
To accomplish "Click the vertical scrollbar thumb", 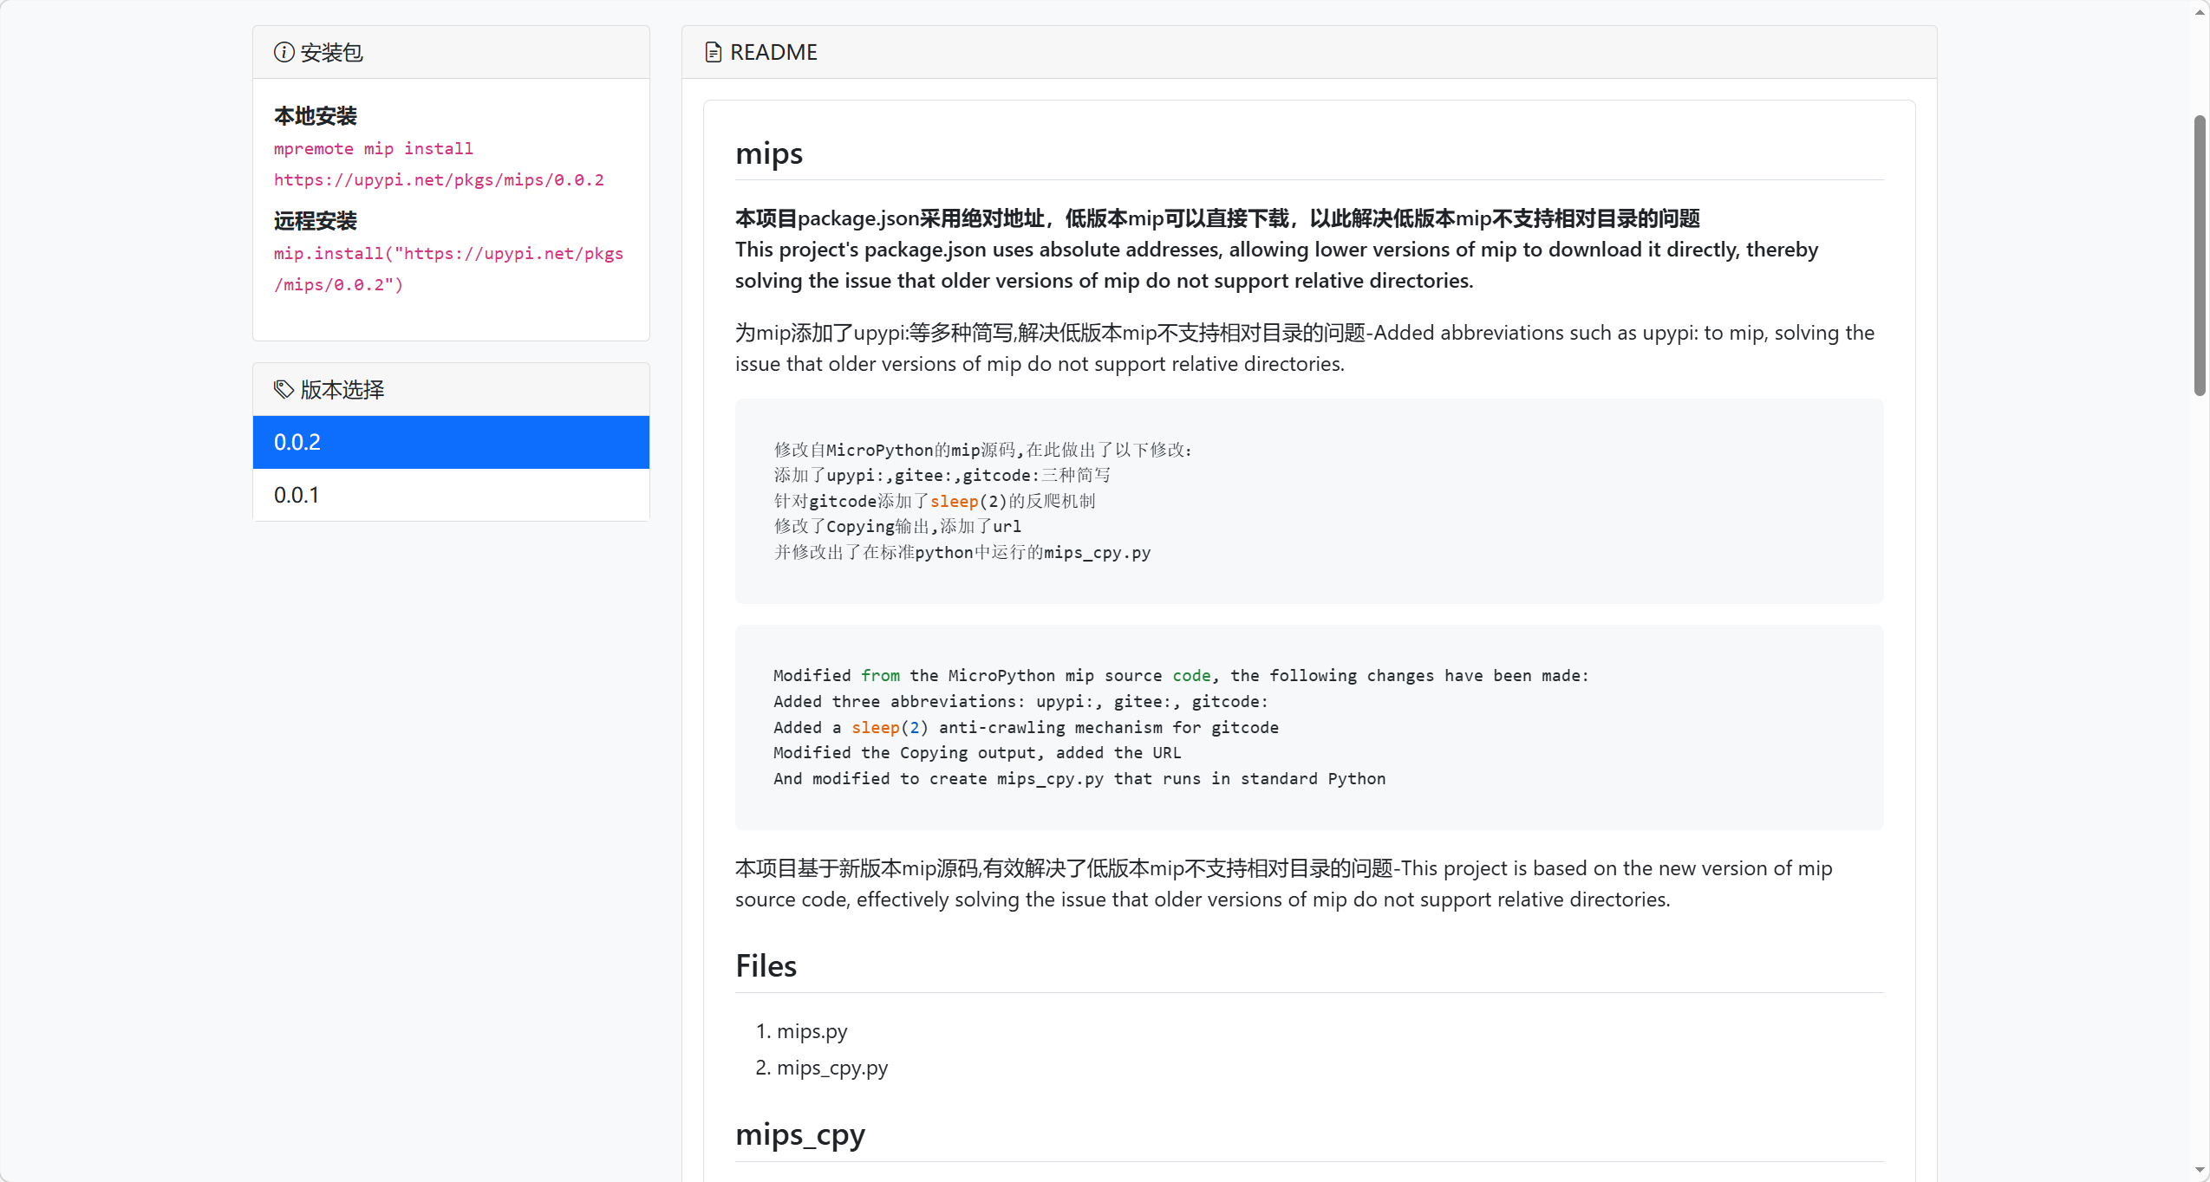I will click(2200, 256).
